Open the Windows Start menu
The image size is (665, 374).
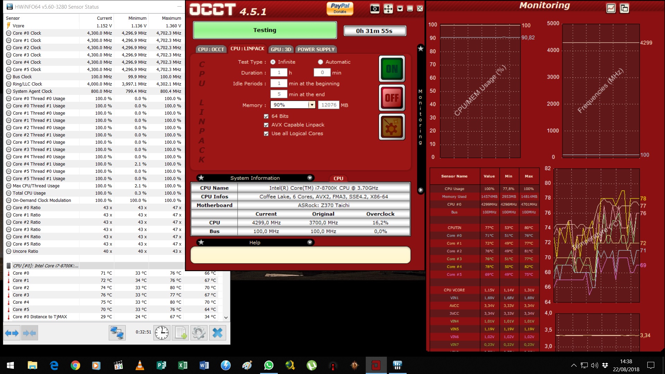(x=10, y=365)
